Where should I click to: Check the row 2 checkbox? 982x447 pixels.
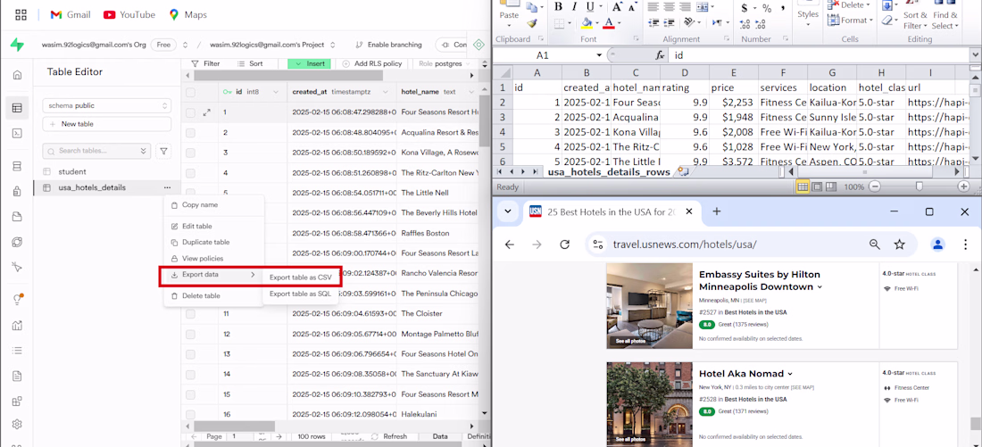(190, 133)
